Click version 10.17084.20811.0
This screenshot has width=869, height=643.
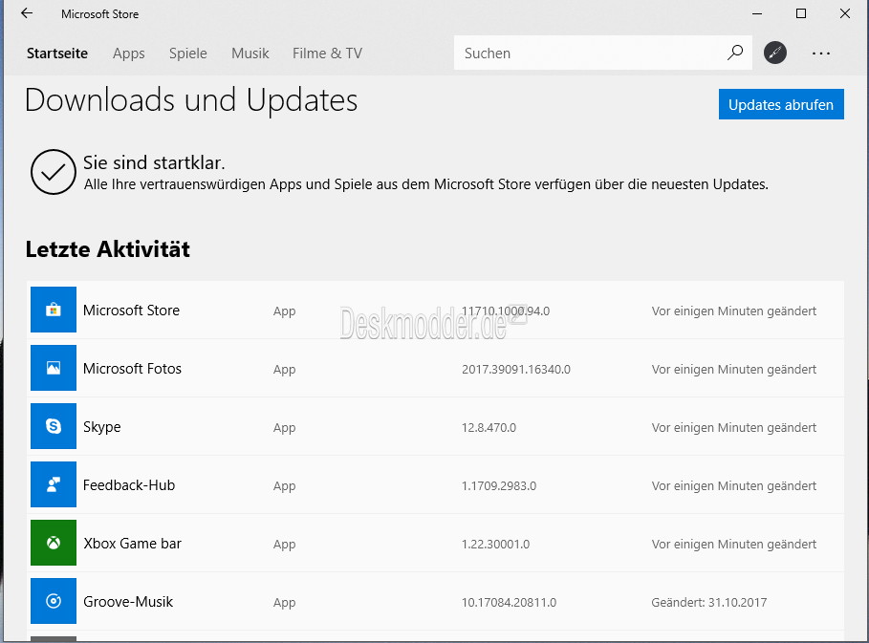[509, 603]
